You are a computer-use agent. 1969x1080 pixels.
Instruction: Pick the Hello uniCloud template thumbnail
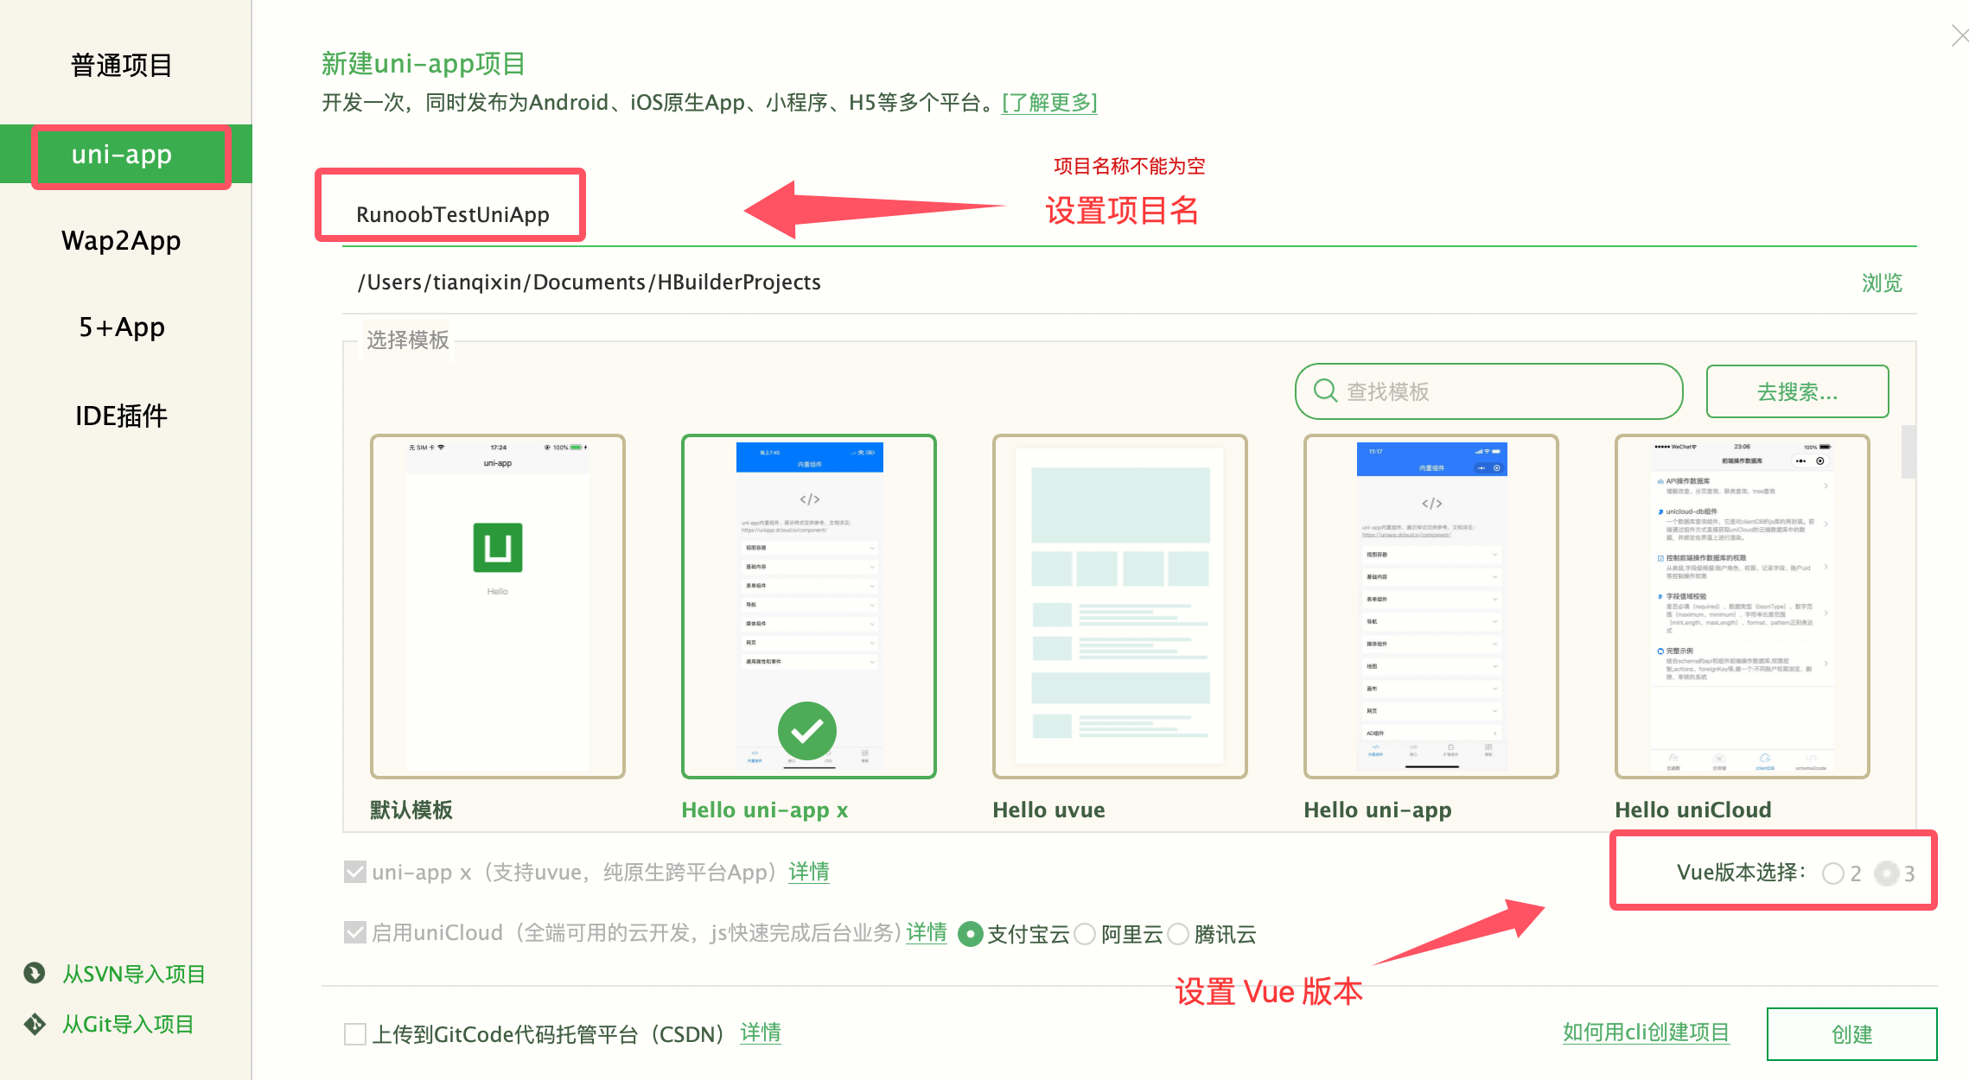point(1742,606)
